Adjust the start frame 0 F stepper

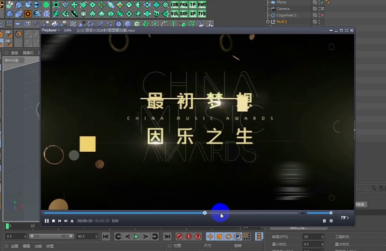[x=25, y=237]
